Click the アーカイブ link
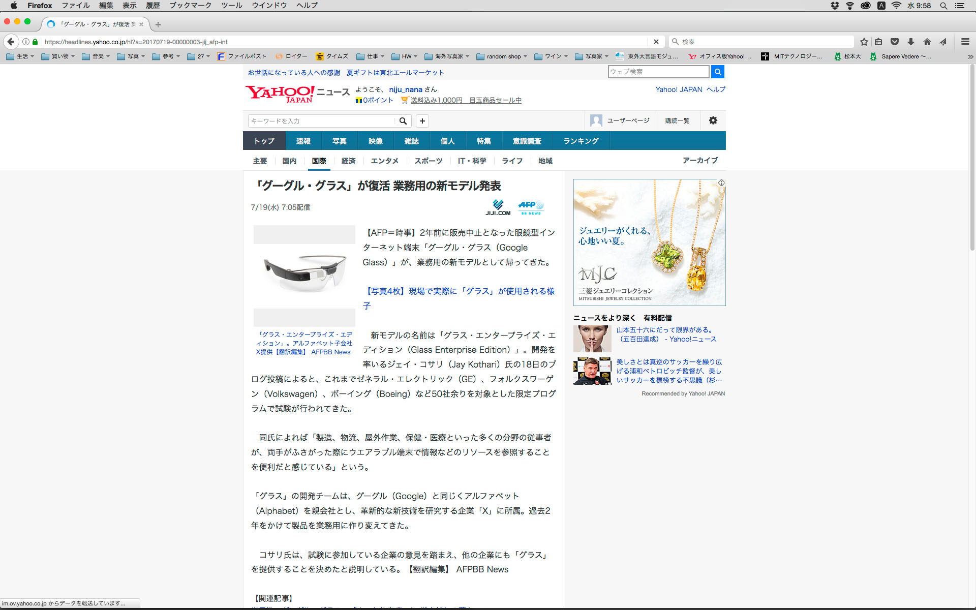 (700, 160)
